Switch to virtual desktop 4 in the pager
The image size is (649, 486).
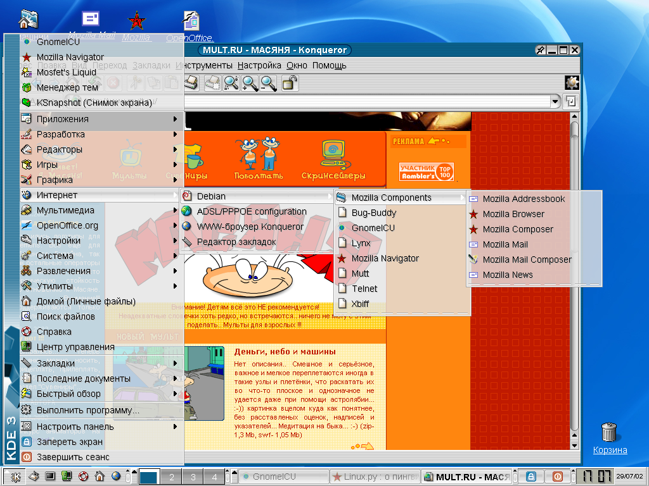[x=214, y=477]
